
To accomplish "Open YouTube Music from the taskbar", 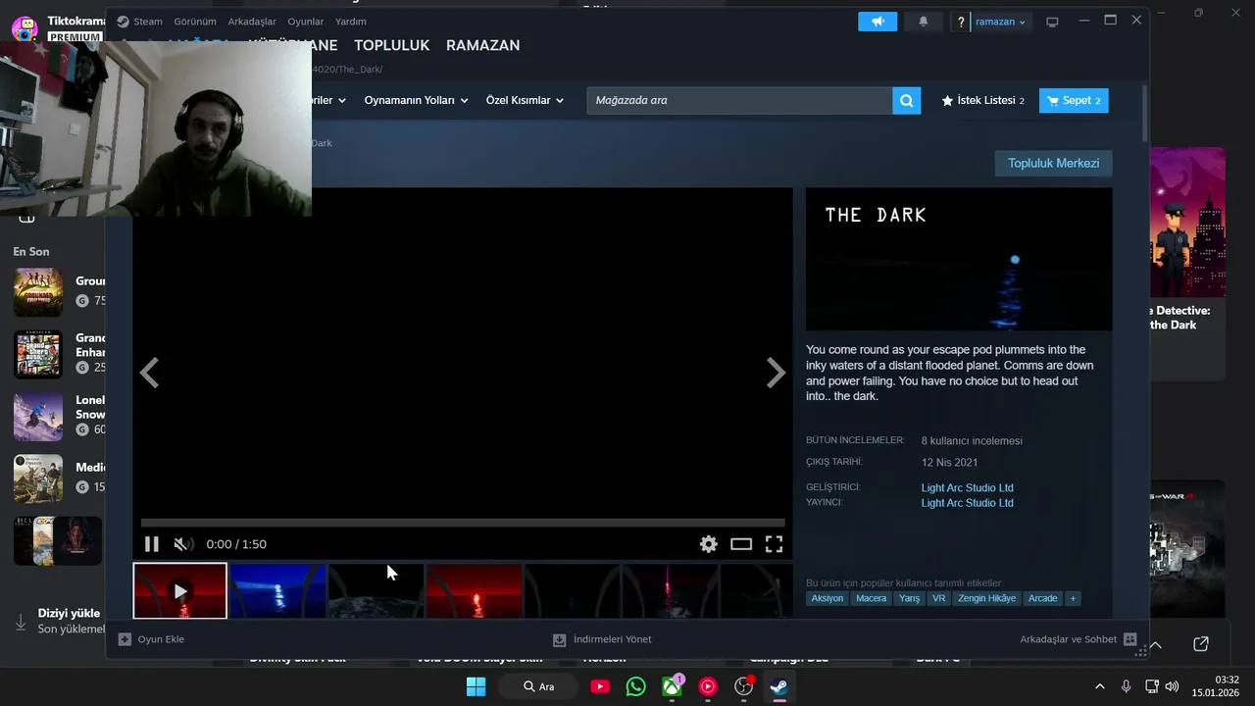I will (708, 686).
